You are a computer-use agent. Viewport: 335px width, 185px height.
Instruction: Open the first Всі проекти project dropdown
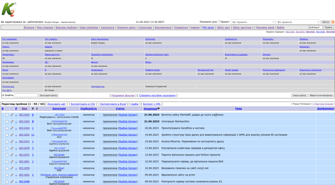(253, 22)
